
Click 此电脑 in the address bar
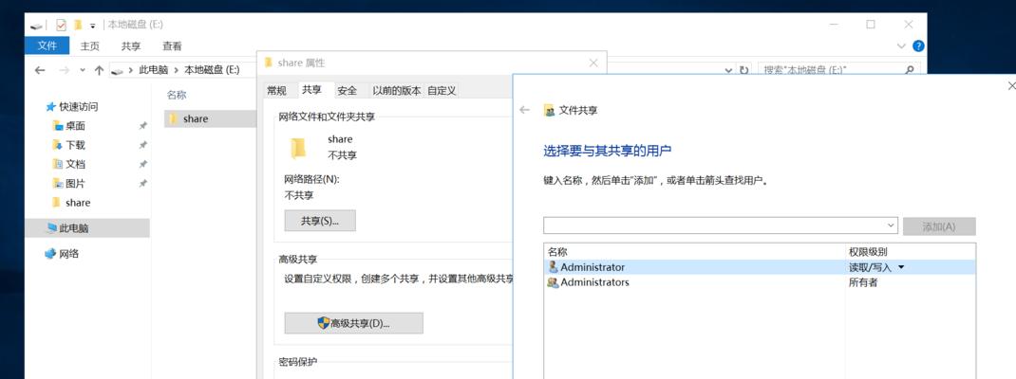pos(153,70)
